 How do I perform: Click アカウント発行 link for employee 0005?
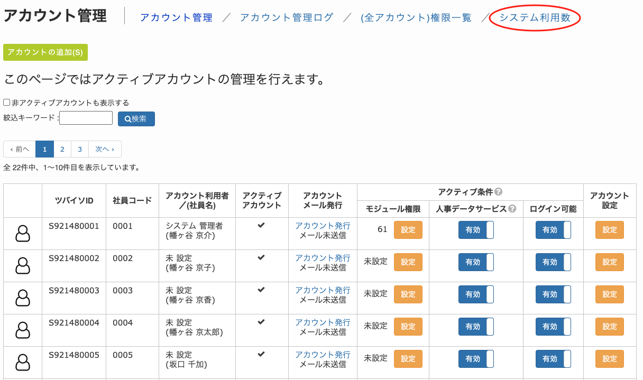323,355
